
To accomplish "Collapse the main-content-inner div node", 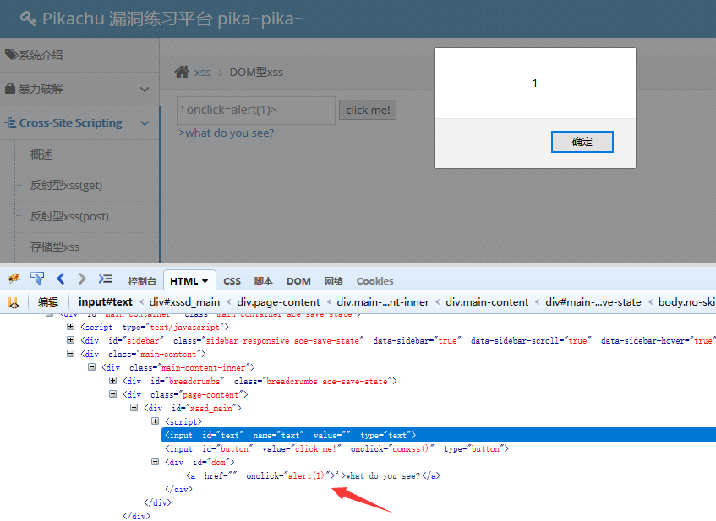I will point(91,366).
